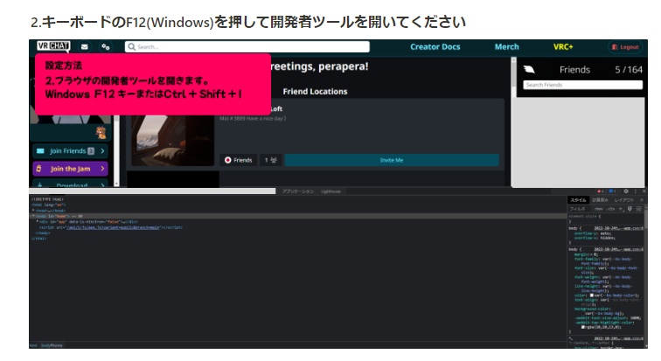The image size is (661, 361).
Task: Toggle the :hov element state button
Action: point(598,209)
